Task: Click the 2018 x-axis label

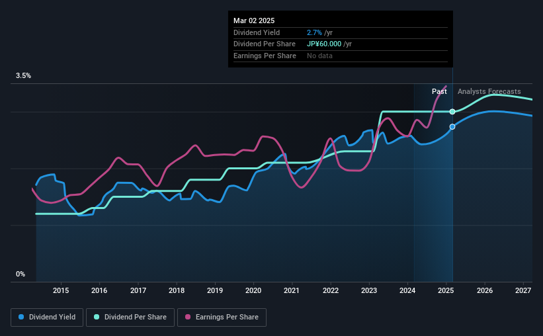Action: (x=177, y=290)
